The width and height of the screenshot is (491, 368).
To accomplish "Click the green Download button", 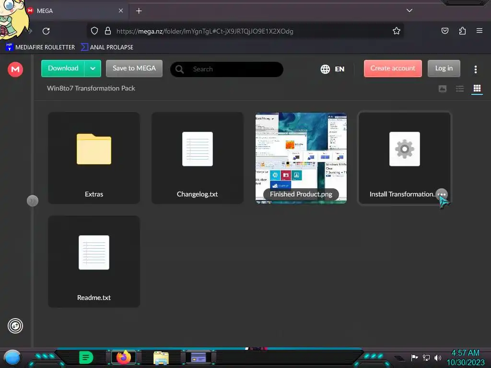I will click(x=63, y=68).
